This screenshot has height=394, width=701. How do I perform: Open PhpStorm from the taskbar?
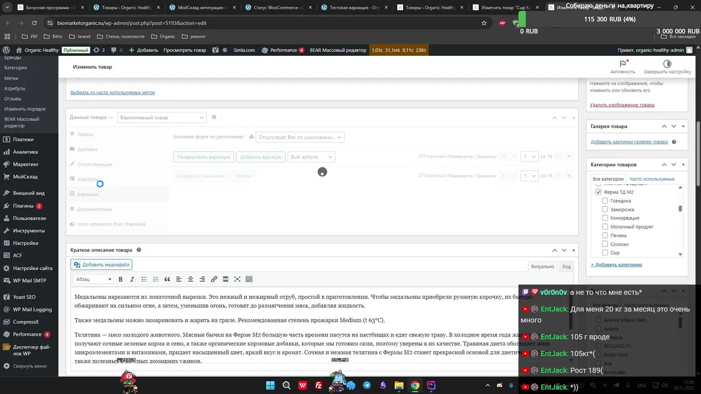pyautogui.click(x=431, y=385)
